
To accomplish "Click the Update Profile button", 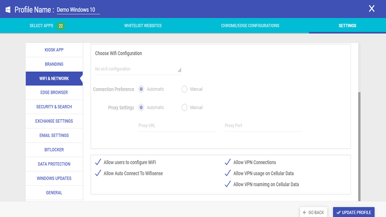I will point(353,212).
